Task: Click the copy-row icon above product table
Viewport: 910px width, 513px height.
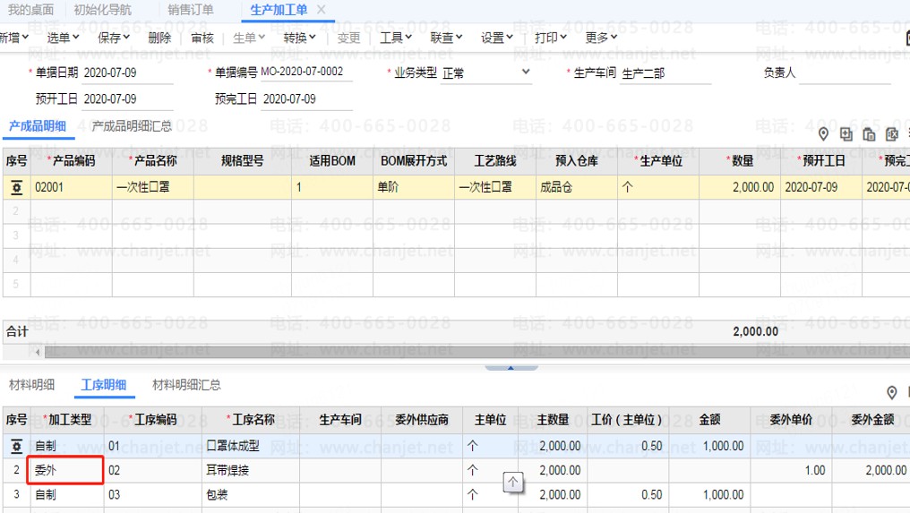Action: (869, 134)
